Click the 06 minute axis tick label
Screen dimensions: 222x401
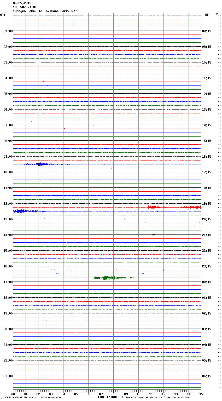88,394
